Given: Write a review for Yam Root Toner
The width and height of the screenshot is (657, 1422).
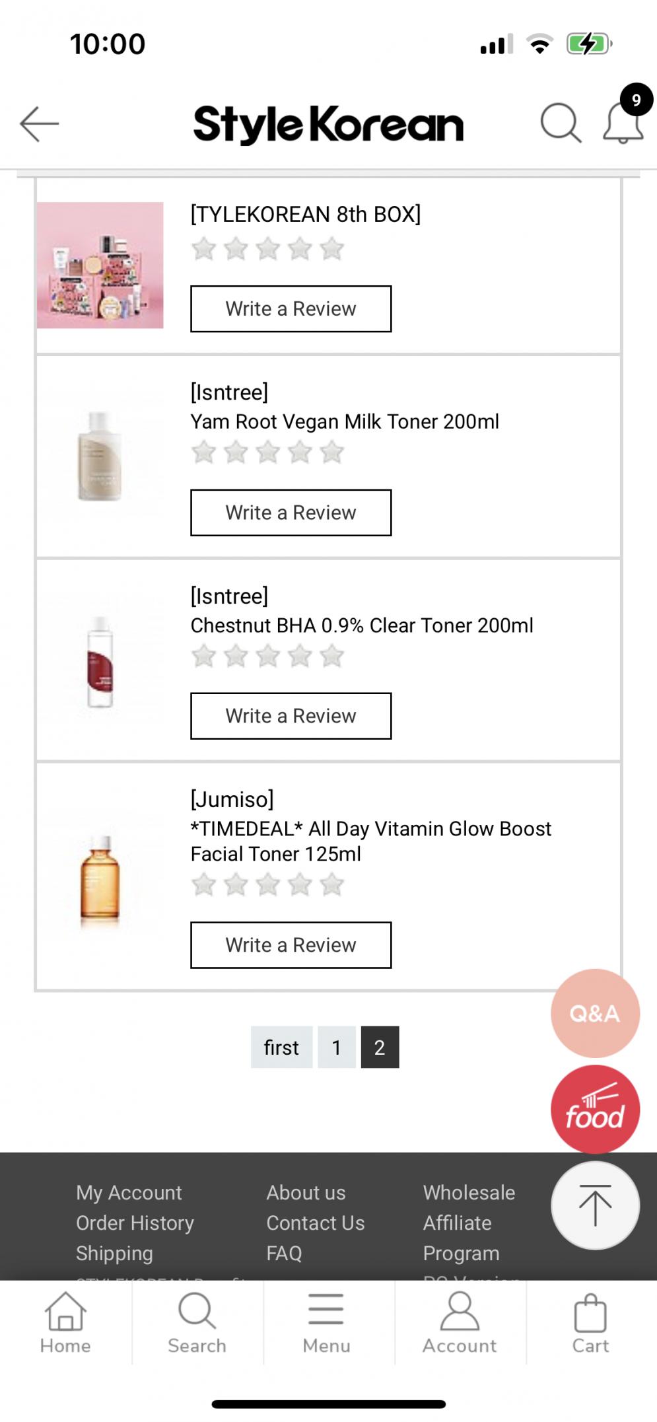Looking at the screenshot, I should (291, 513).
